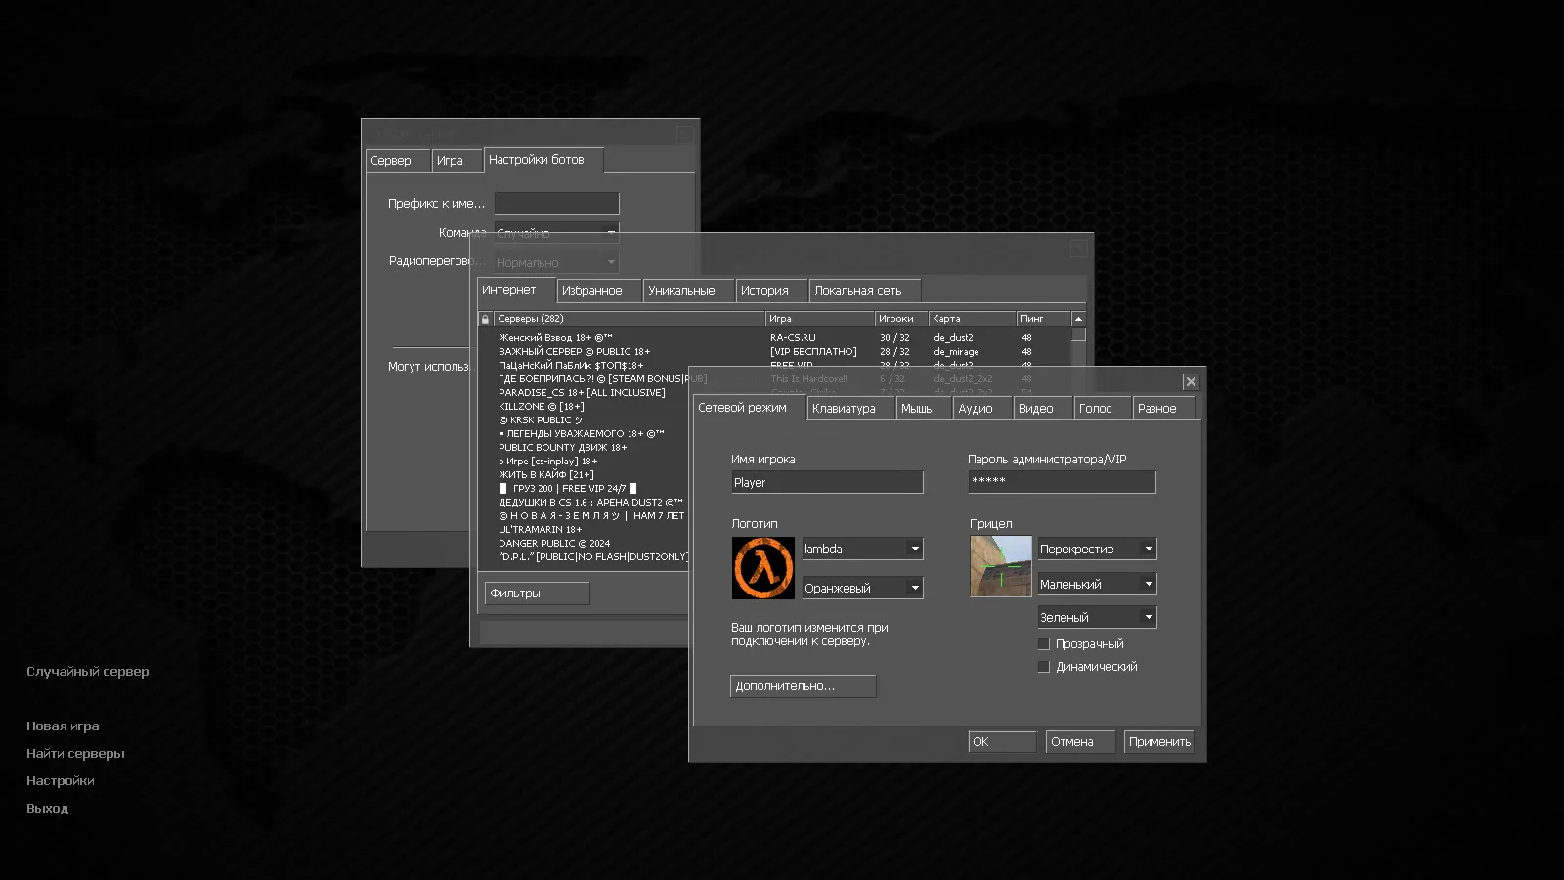Image resolution: width=1564 pixels, height=880 pixels.
Task: Close the settings dialog window
Action: 1190,381
